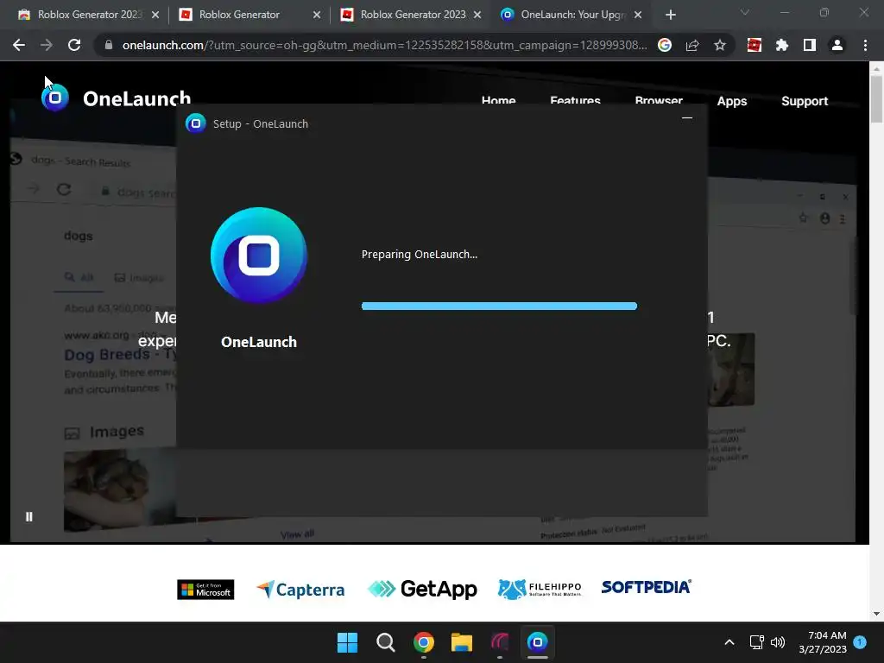The width and height of the screenshot is (884, 663).
Task: Close the Roblox Generator tab
Action: pyautogui.click(x=316, y=16)
